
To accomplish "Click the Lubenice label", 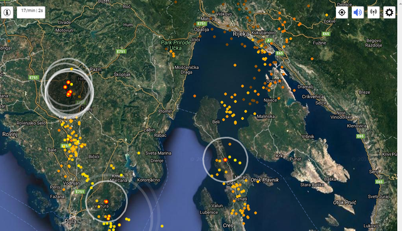I will coord(209,213).
